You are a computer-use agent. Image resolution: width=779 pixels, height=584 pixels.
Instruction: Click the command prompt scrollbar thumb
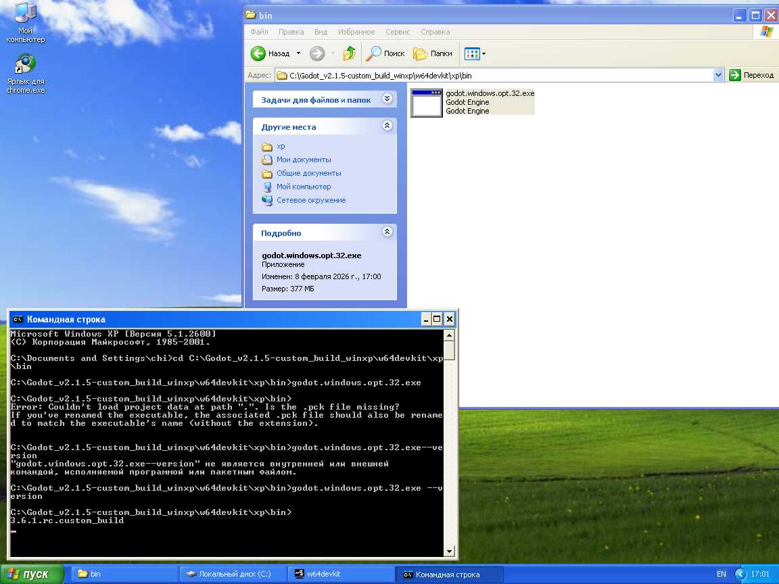pyautogui.click(x=449, y=351)
